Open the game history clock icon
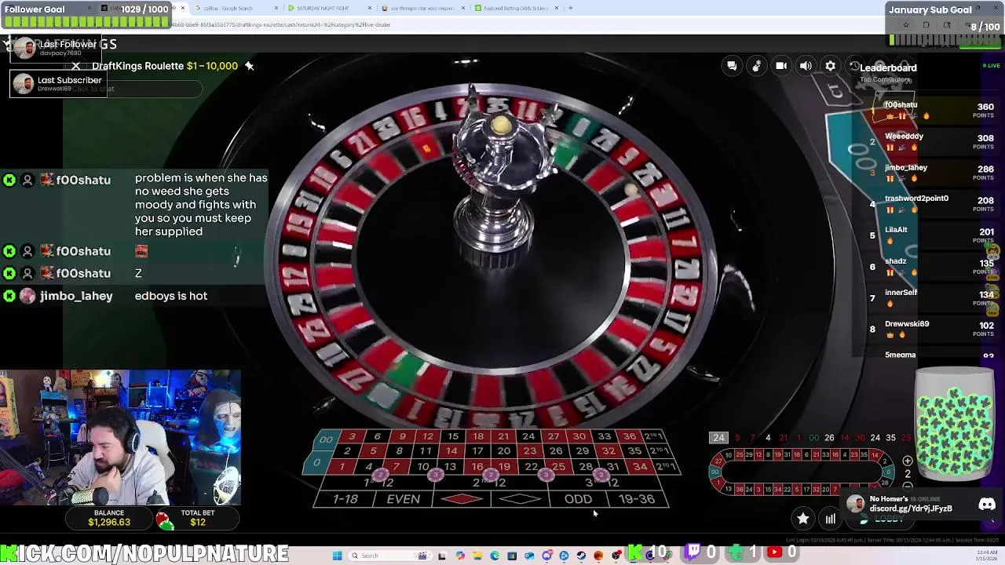 [x=854, y=66]
